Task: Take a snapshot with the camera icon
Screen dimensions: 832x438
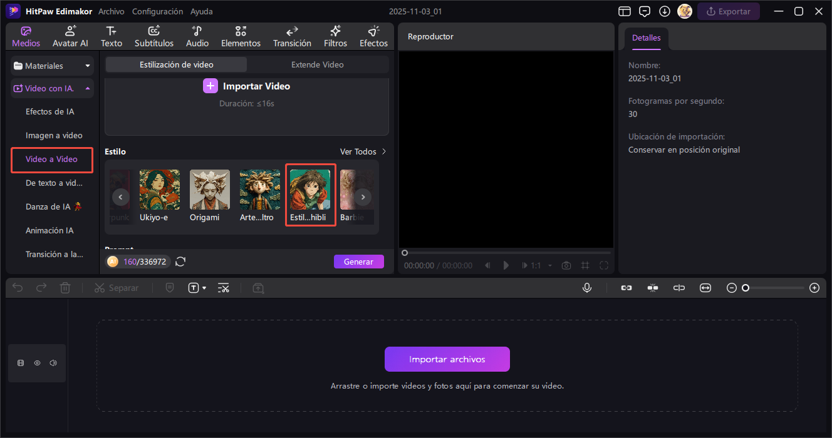Action: point(566,265)
